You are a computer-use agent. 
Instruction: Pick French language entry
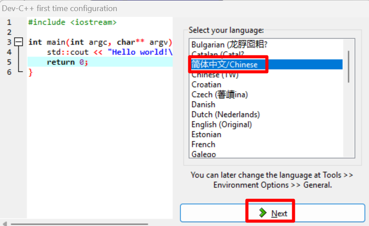[x=266, y=144]
